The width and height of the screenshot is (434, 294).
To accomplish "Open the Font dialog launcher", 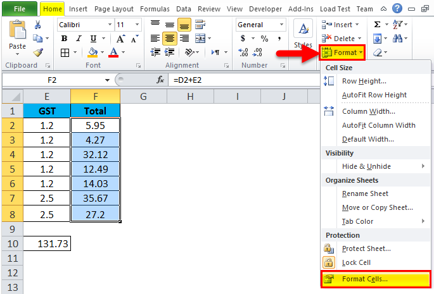I will click(138, 66).
